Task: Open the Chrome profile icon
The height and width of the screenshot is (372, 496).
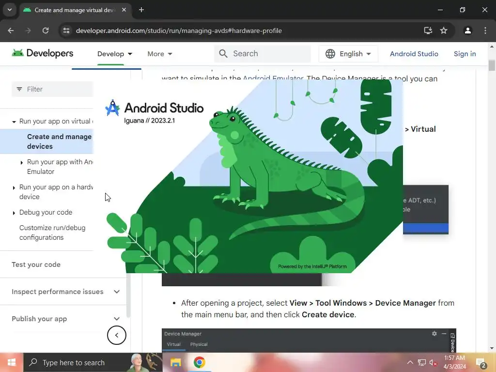Action: (468, 31)
